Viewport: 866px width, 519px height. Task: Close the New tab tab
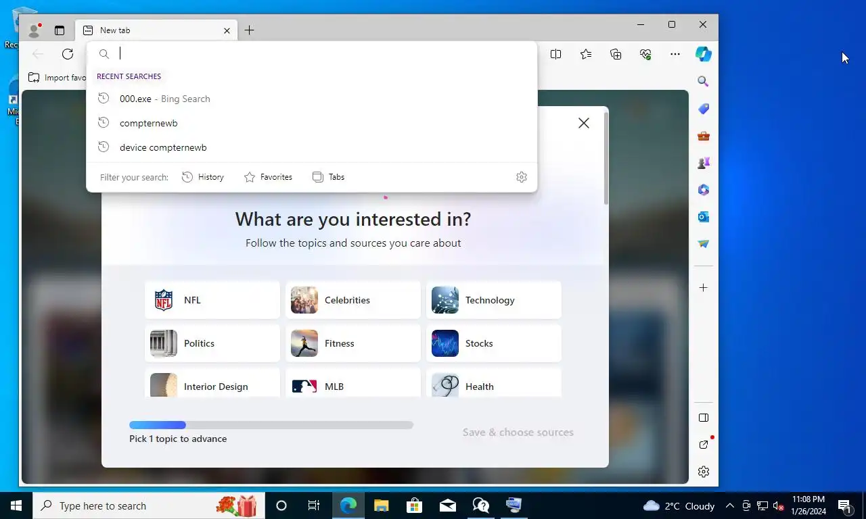(227, 30)
